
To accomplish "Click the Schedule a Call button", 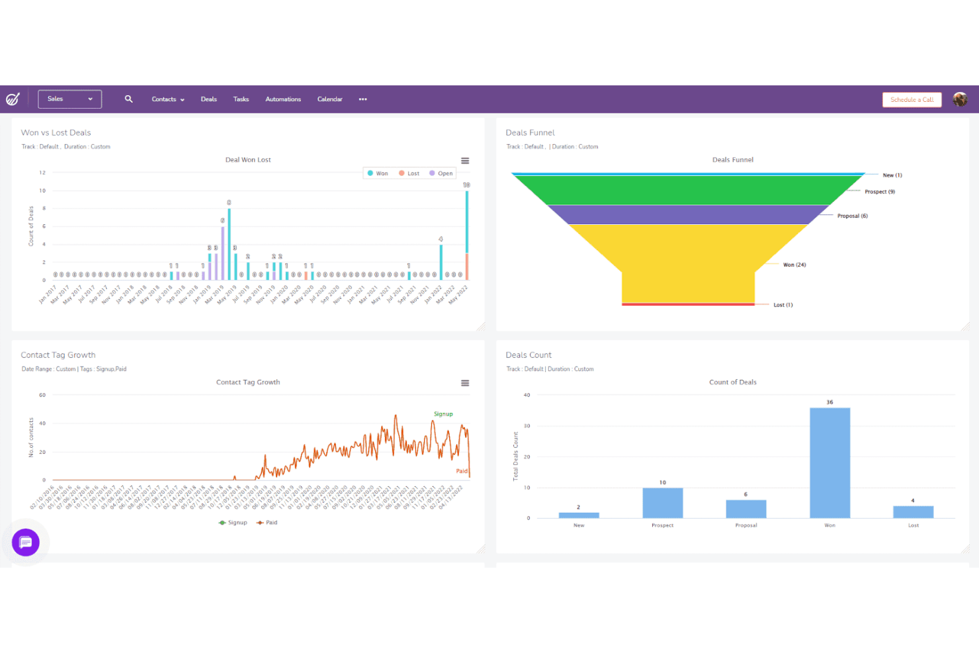I will (x=912, y=99).
